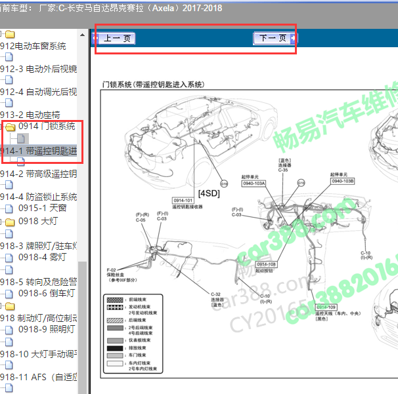The width and height of the screenshot is (398, 394).
Task: Click document icon below 912电动车窗系统
Action: 9,57
